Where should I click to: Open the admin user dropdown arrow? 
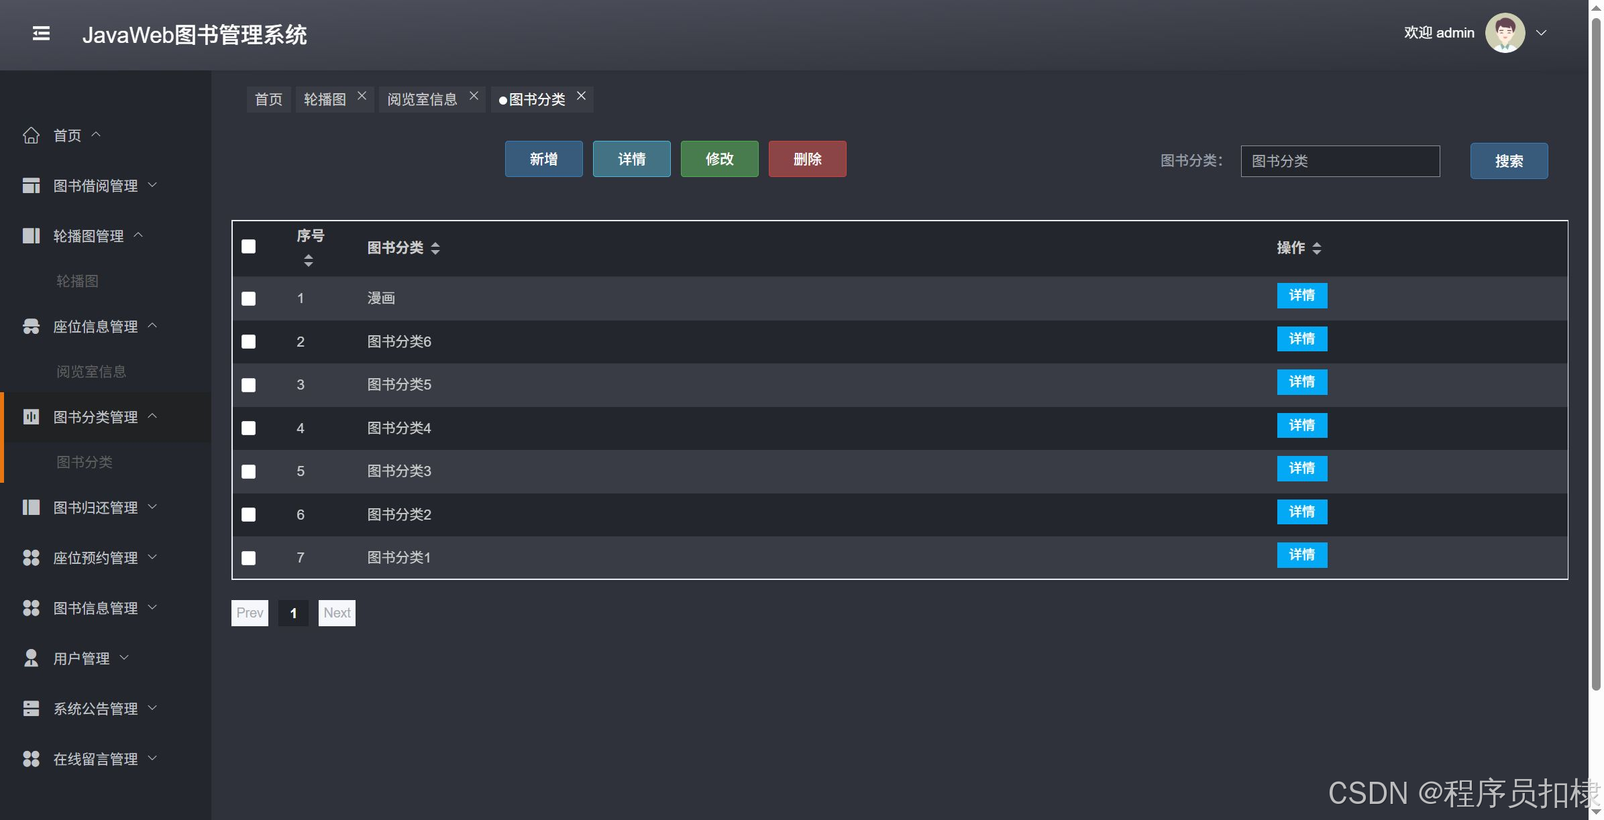click(1542, 33)
